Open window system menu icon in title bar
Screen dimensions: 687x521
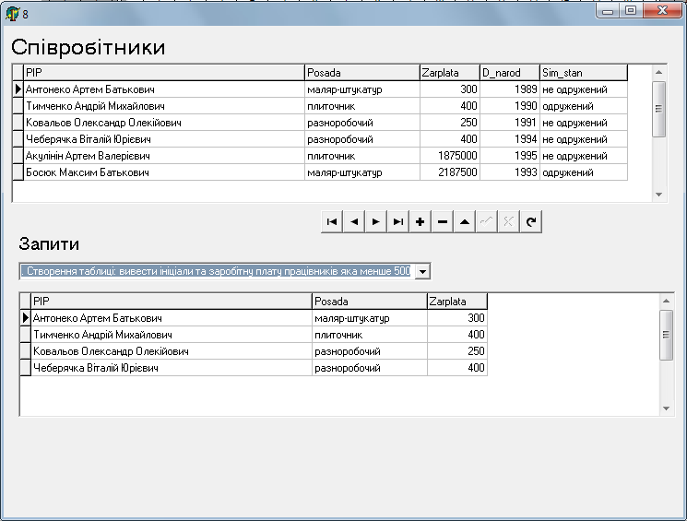pyautogui.click(x=12, y=12)
